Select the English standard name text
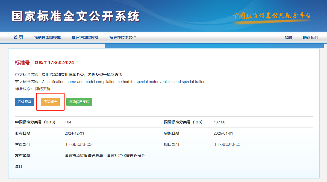Image resolution: width=327 pixels, height=182 pixels. pyautogui.click(x=123, y=82)
